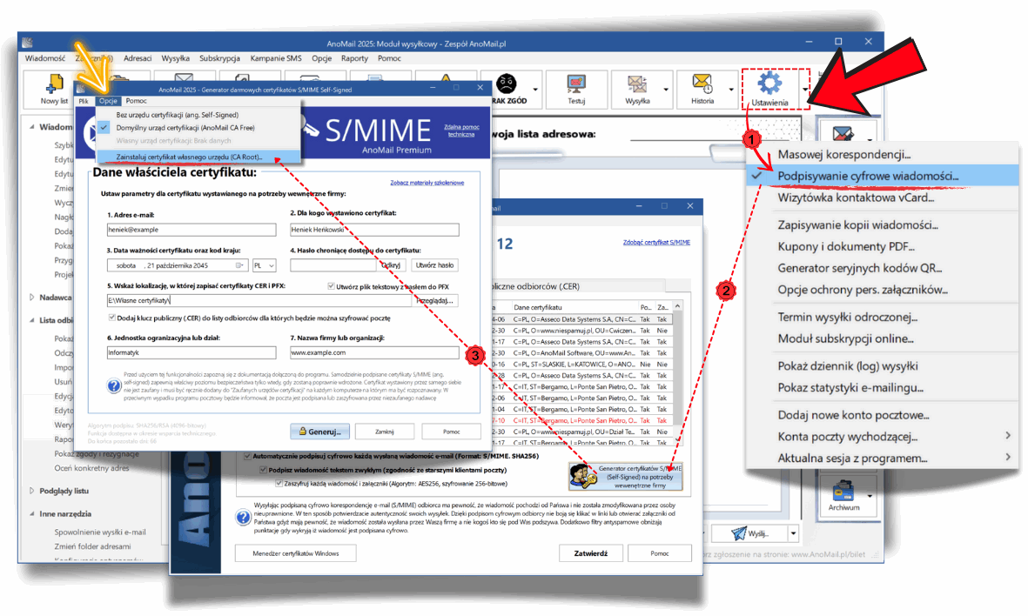Click the Archiwum icon in main window
This screenshot has width=1028, height=616.
(843, 490)
